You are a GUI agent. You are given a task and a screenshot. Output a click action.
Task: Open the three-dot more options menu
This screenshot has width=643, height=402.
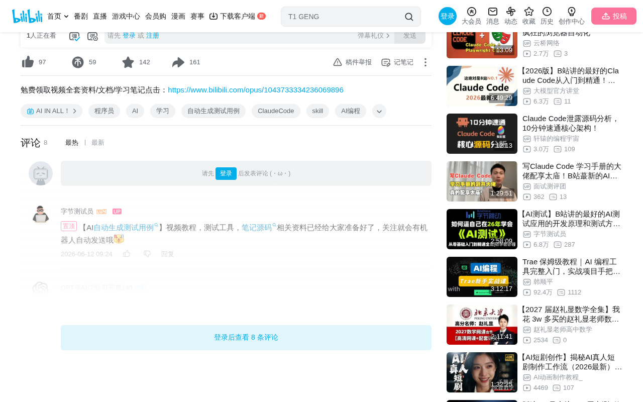tap(425, 62)
